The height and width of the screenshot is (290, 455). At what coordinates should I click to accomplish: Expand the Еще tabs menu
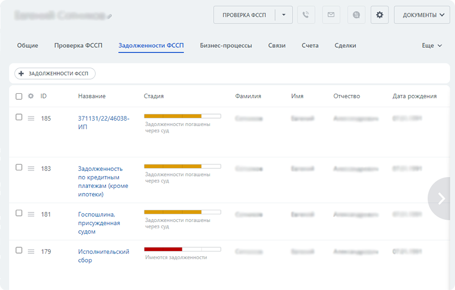432,45
